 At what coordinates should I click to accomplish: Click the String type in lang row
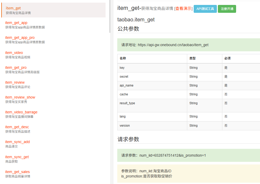pyautogui.click(x=193, y=116)
